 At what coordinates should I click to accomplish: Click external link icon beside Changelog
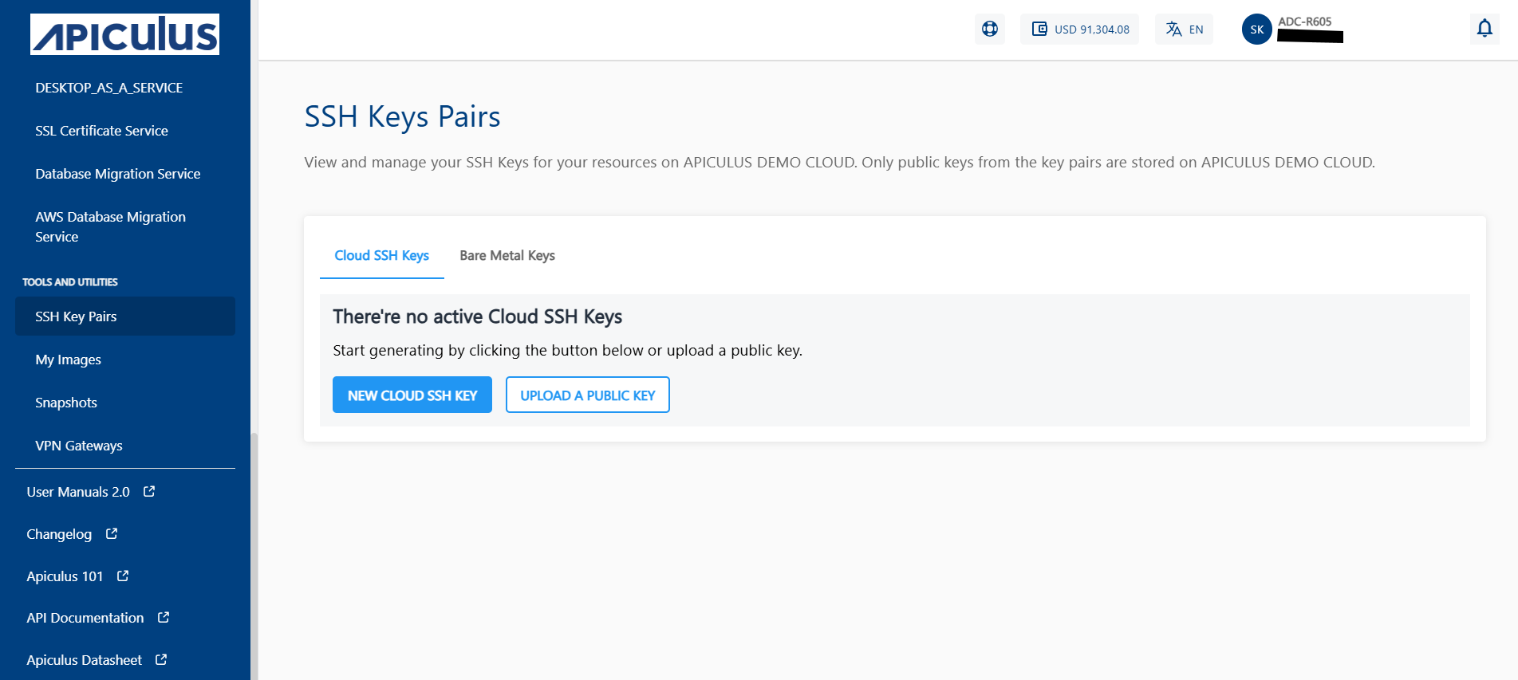coord(112,533)
